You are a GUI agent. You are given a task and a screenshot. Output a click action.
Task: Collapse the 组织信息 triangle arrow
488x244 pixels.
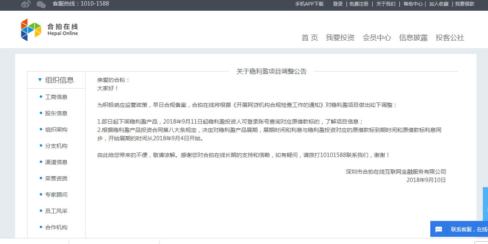tap(40, 80)
